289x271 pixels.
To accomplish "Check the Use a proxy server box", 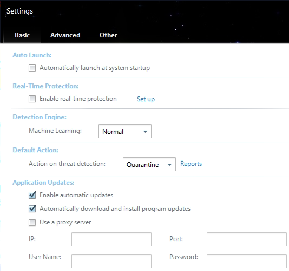I will (x=32, y=222).
